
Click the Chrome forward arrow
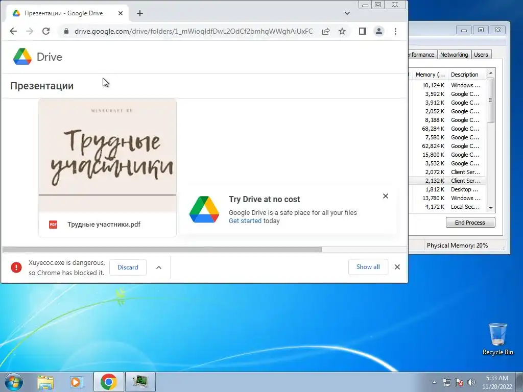(x=30, y=31)
